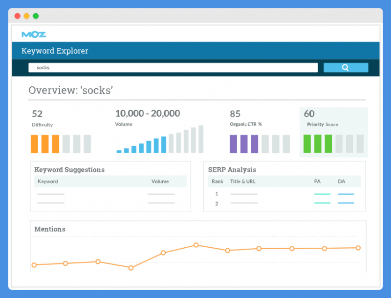391x298 pixels.
Task: Click the 'Rank' column header
Action: pyautogui.click(x=217, y=181)
